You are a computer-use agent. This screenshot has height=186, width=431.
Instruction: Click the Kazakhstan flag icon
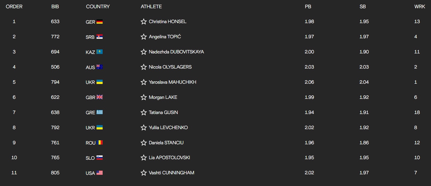click(x=99, y=52)
